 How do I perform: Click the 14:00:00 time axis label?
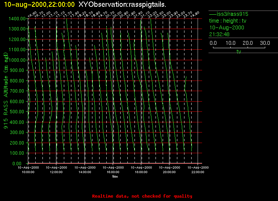point(85,172)
